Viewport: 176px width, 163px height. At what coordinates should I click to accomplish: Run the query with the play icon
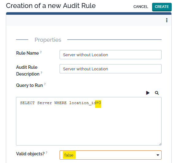tap(148, 93)
